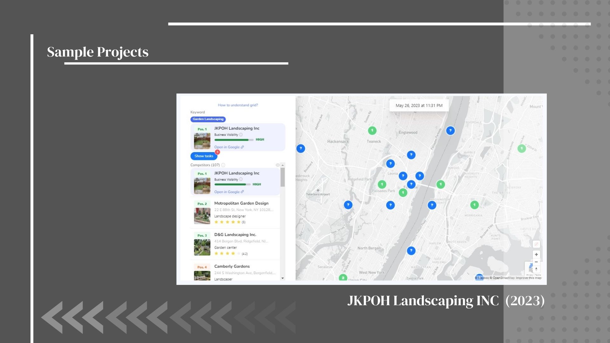Open the How to understand grid link
Image resolution: width=610 pixels, height=343 pixels.
(238, 105)
